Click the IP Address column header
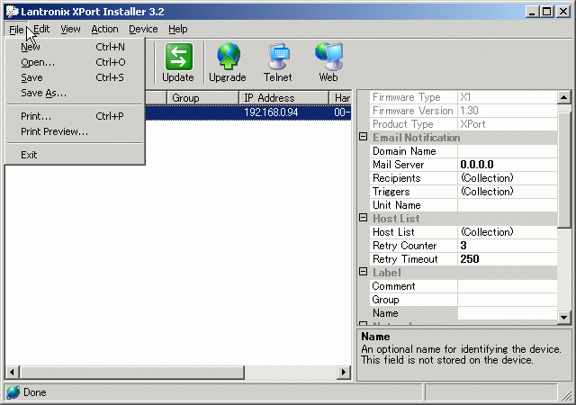This screenshot has width=576, height=405. pyautogui.click(x=284, y=98)
